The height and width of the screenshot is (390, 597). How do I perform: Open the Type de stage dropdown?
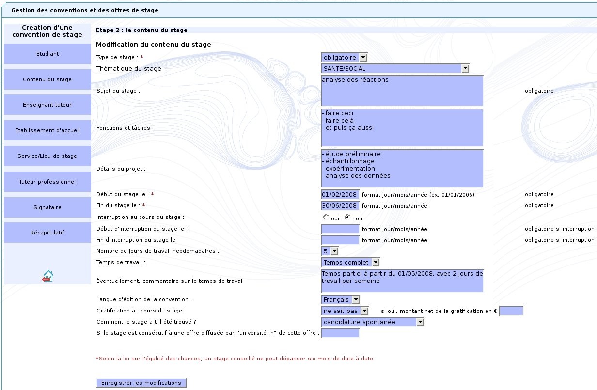[x=344, y=58]
